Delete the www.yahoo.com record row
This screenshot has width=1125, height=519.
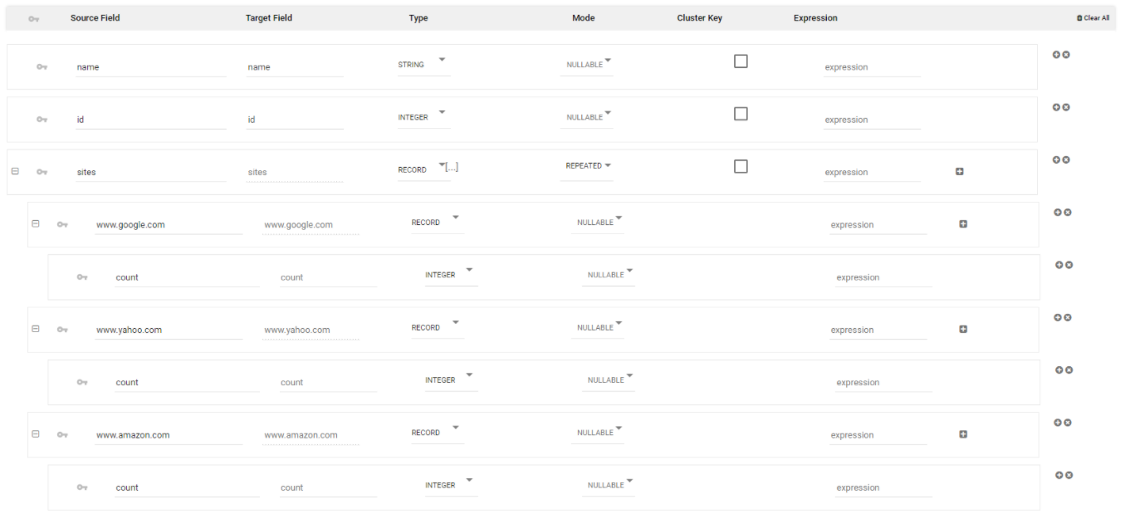click(1068, 317)
